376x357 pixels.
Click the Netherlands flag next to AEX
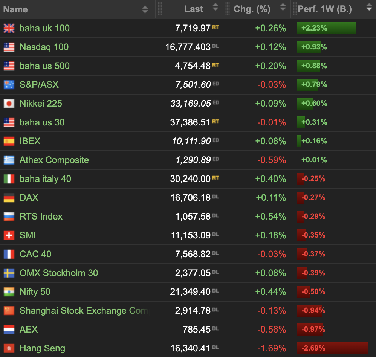9,330
